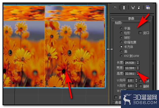Viewport: 159px width, 108px height.
Task: Click the command panel vertical scrollbar grip
Action: click(x=153, y=63)
